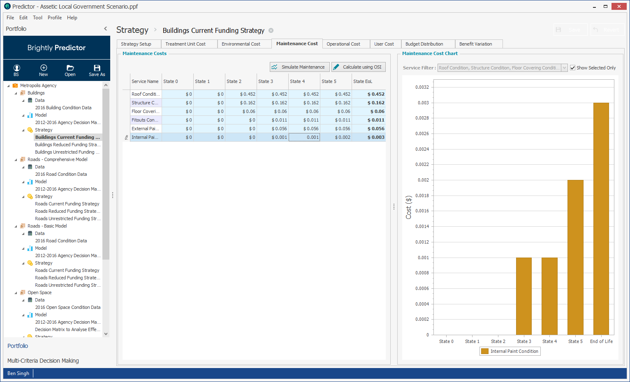Click the portfolio tree vertical scrollbar
Viewport: 630px width, 382px height.
(106, 174)
